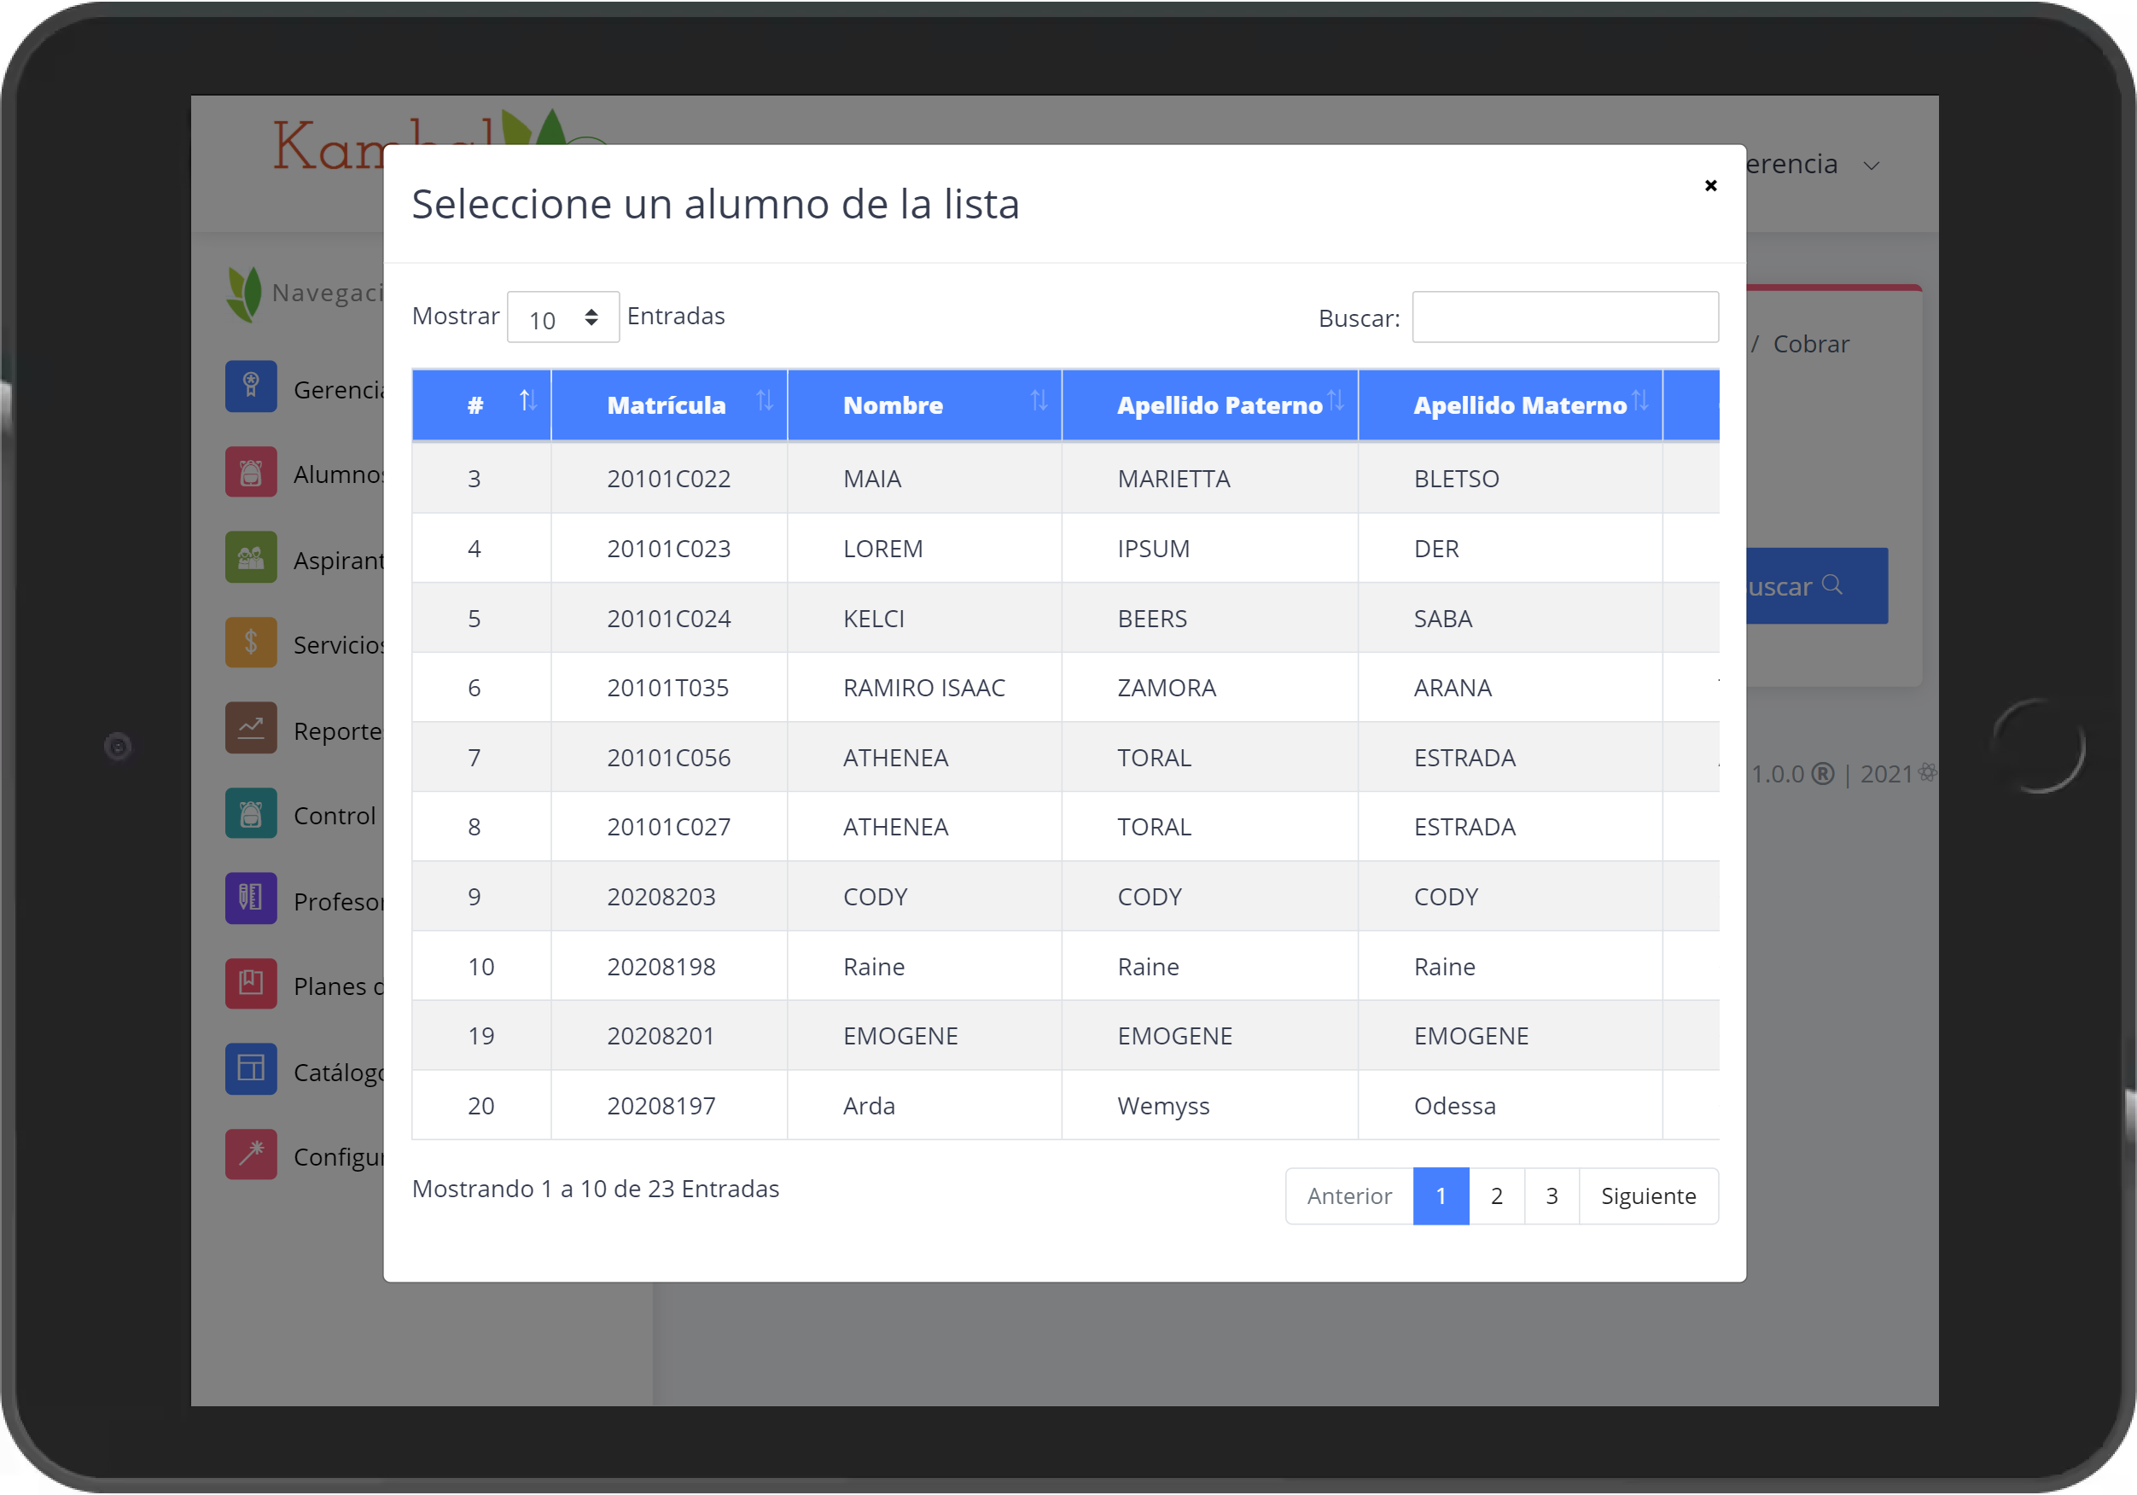This screenshot has height=1495, width=2137.
Task: Click matrícula 20101C056 cell
Action: coord(668,758)
